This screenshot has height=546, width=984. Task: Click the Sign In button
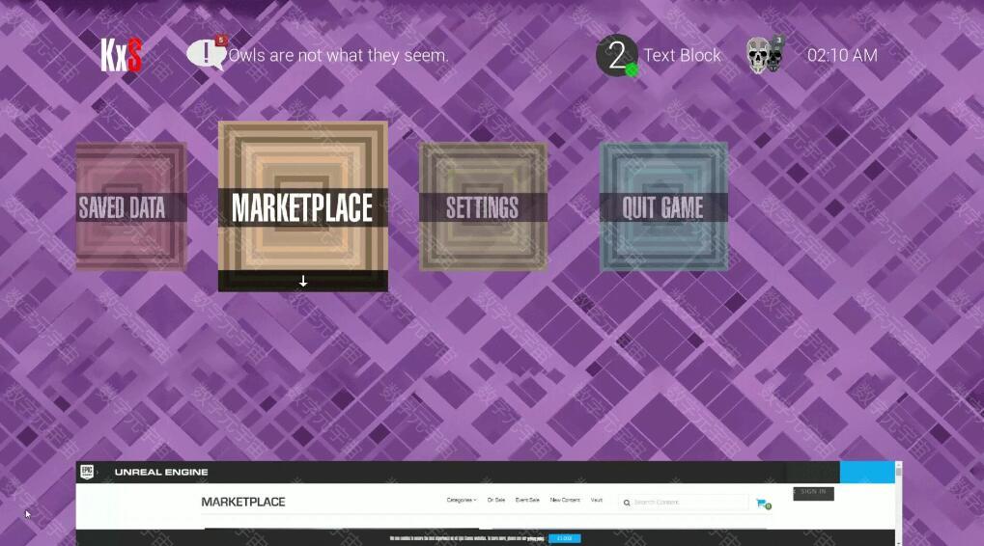pos(813,493)
